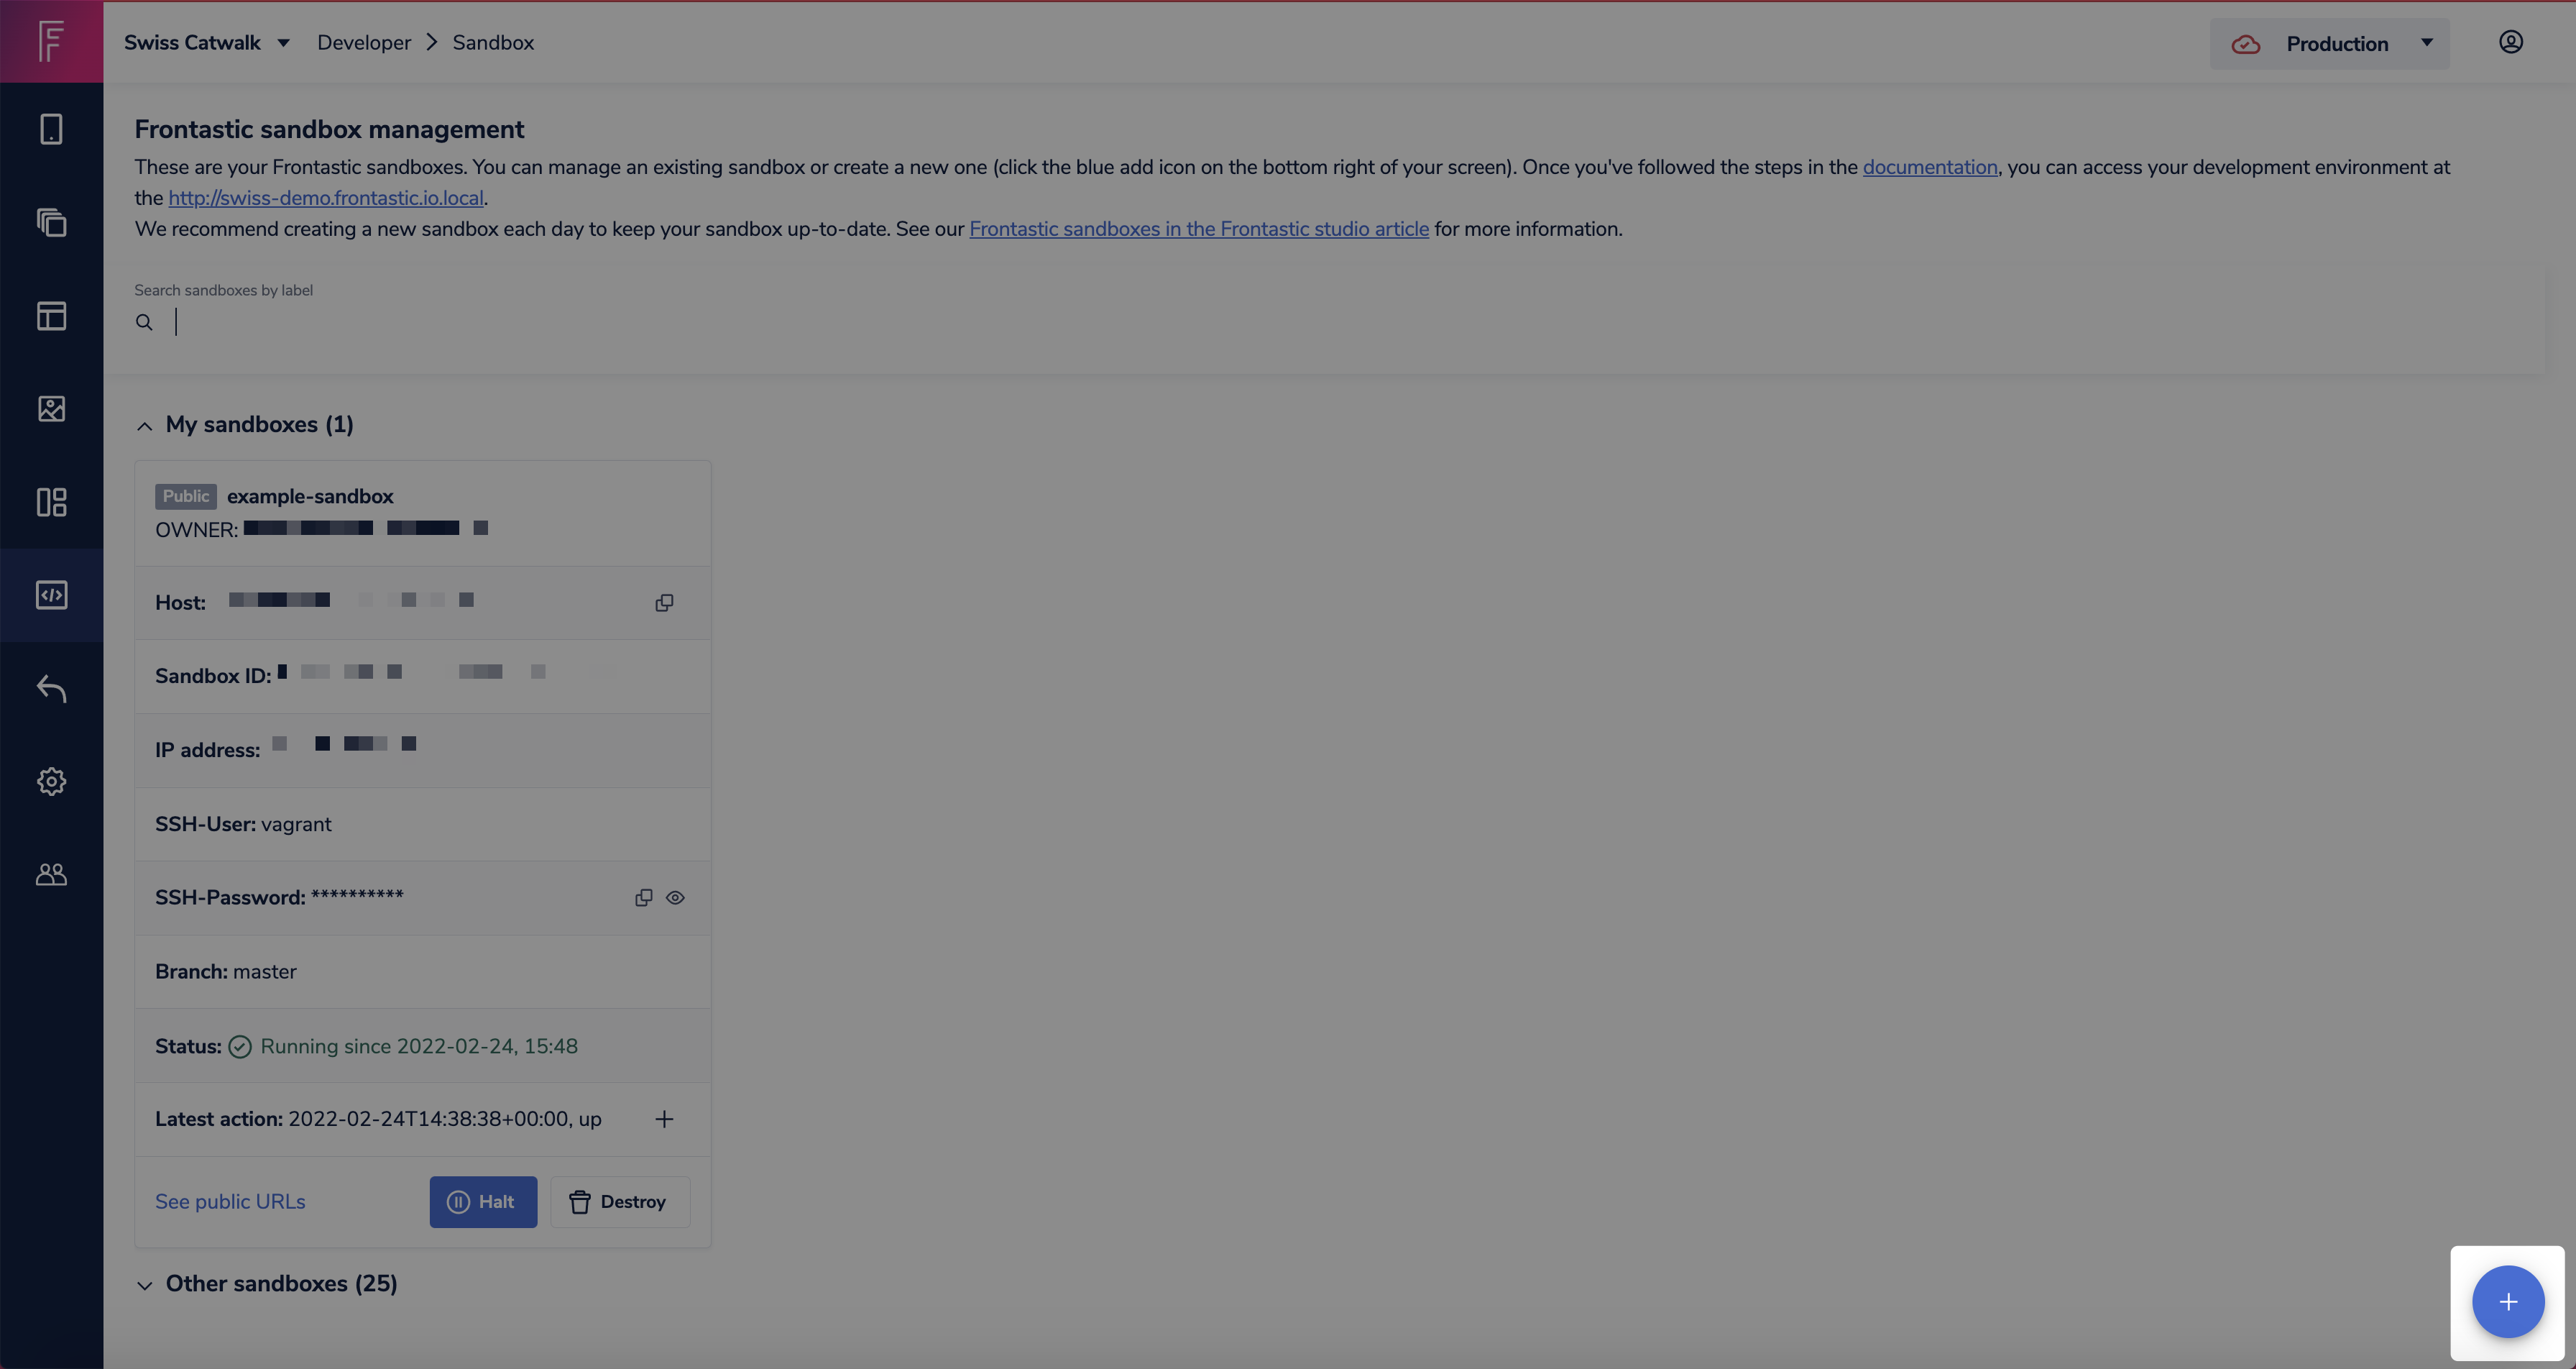
Task: Click the Developer breadcrumb item
Action: point(364,43)
